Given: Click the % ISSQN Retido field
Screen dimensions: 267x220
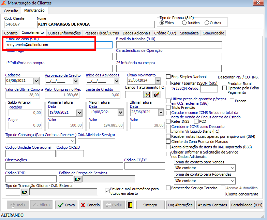Looking at the screenshot, I should (209, 89).
